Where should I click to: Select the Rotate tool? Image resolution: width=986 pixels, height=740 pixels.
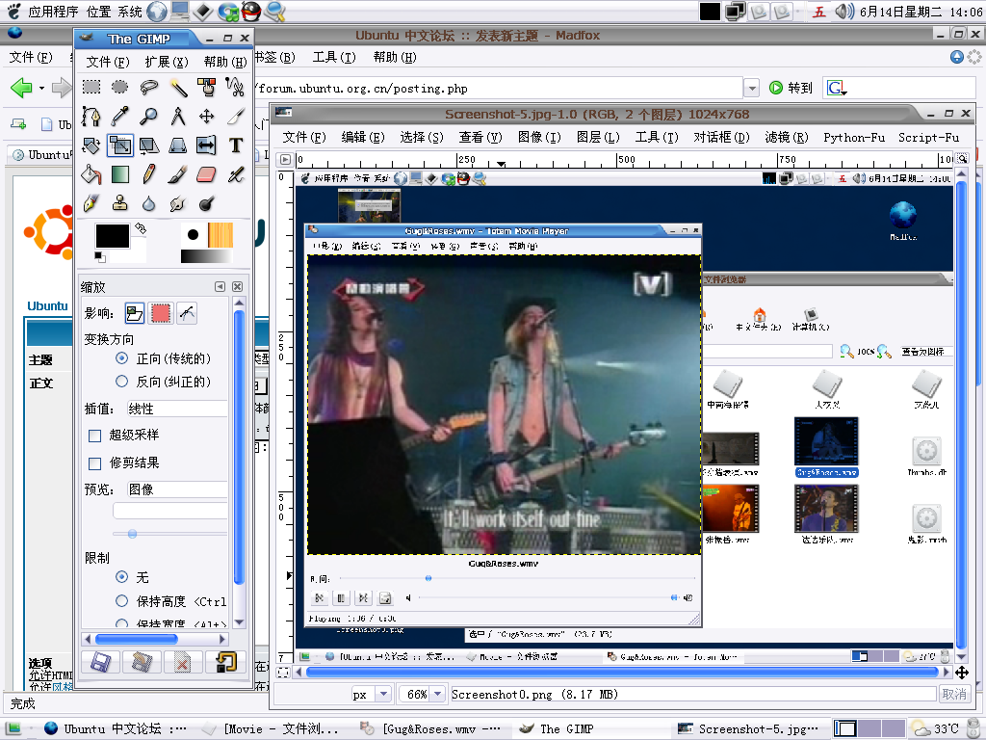pos(91,145)
